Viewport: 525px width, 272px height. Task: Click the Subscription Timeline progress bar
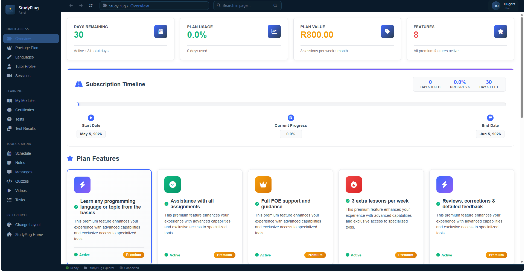coord(291,104)
